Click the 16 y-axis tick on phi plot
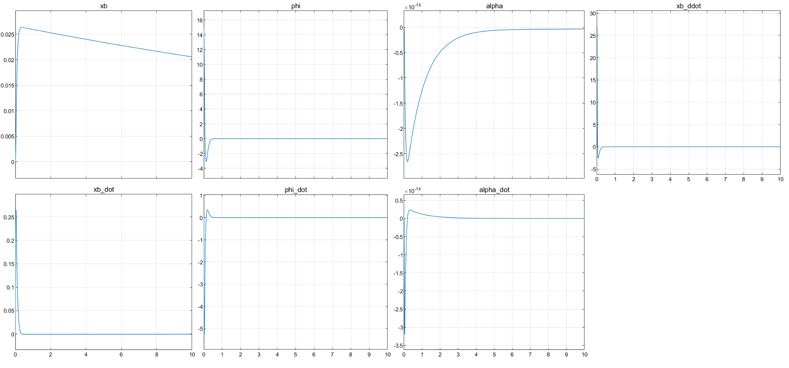 click(200, 20)
